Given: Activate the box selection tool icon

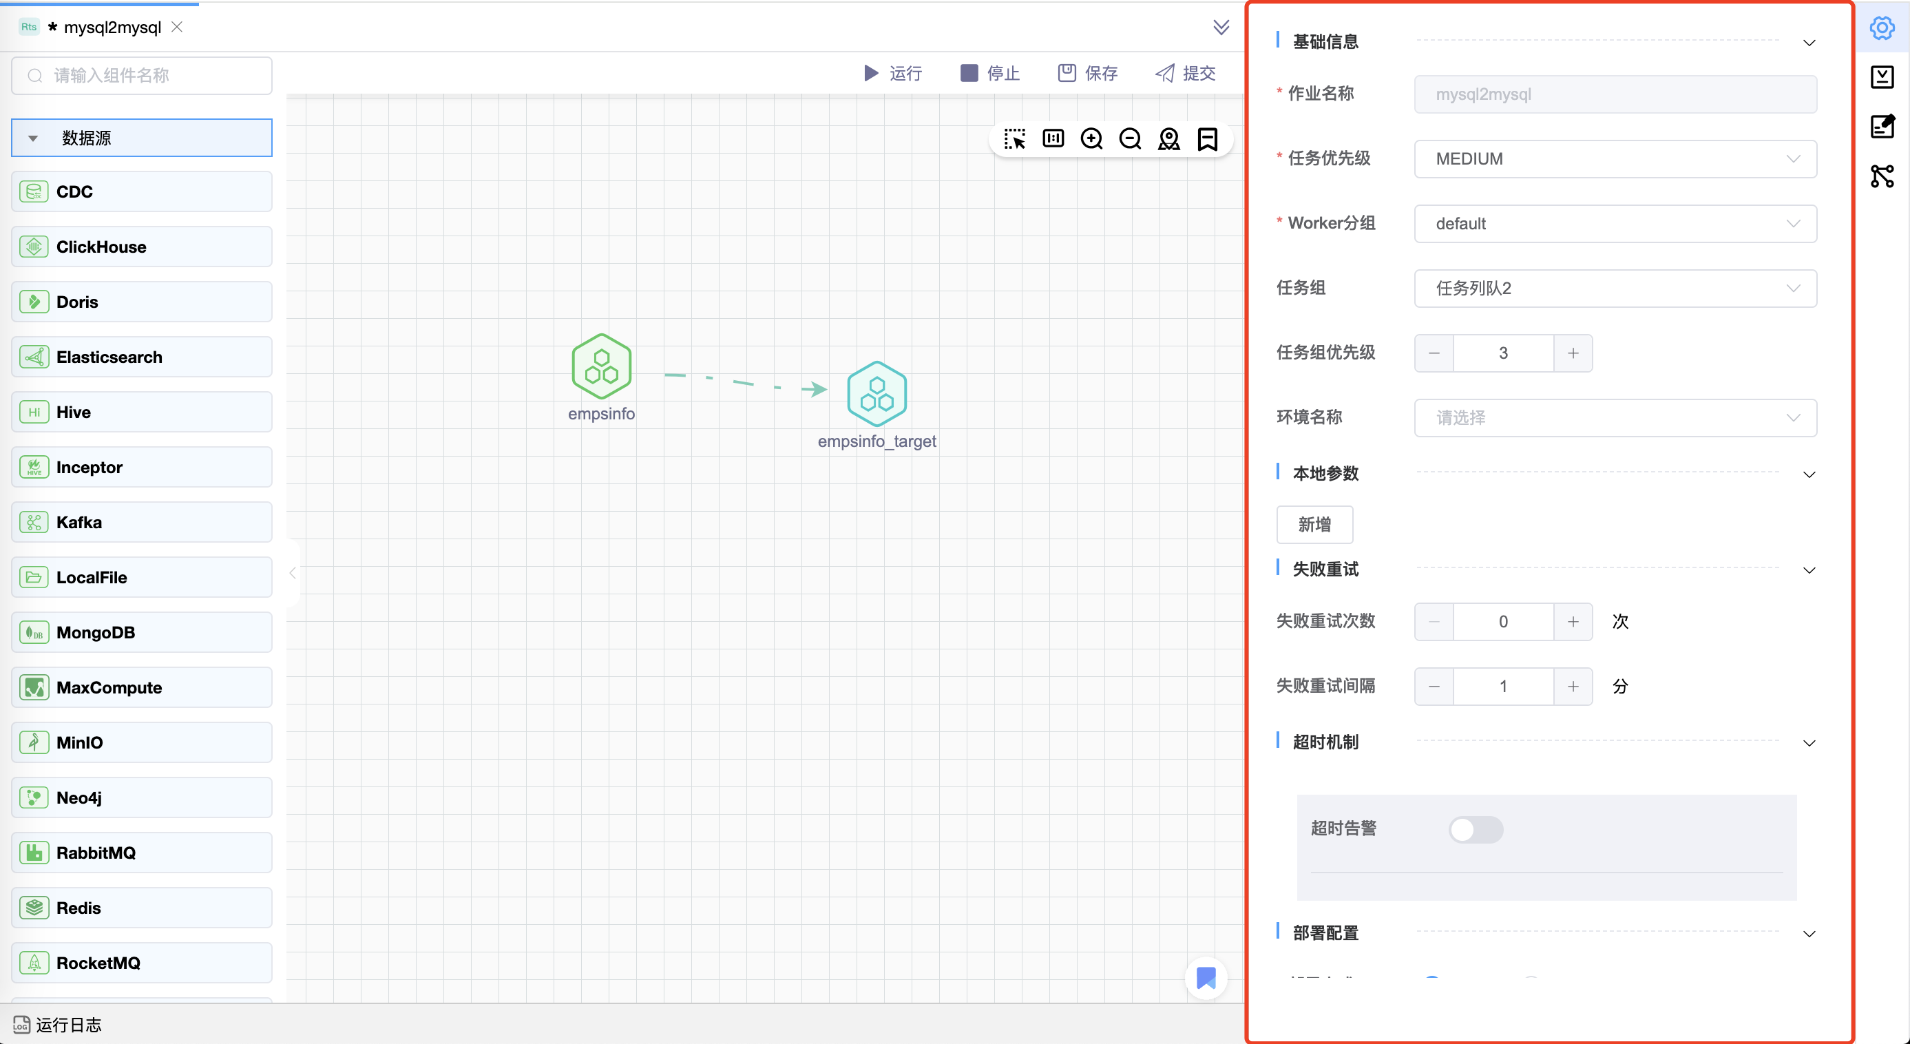Looking at the screenshot, I should [x=1014, y=138].
